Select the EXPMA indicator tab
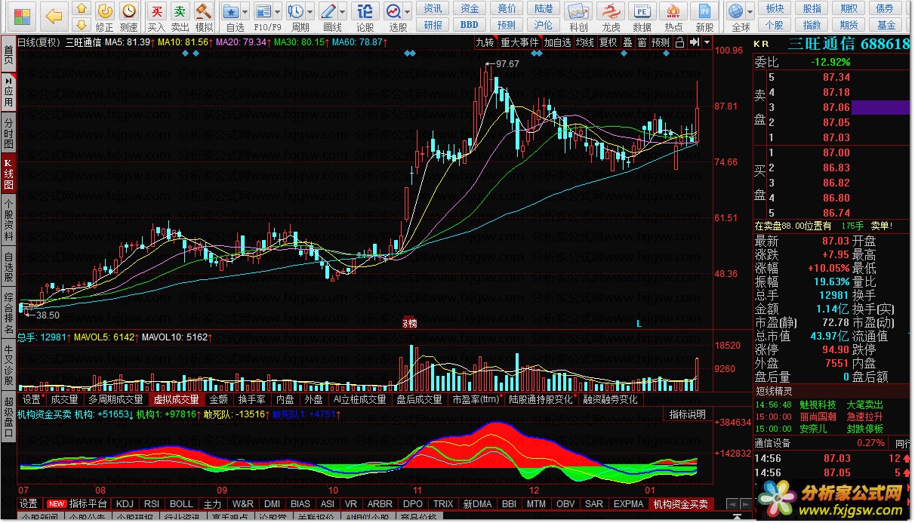The height and width of the screenshot is (523, 915). [629, 503]
